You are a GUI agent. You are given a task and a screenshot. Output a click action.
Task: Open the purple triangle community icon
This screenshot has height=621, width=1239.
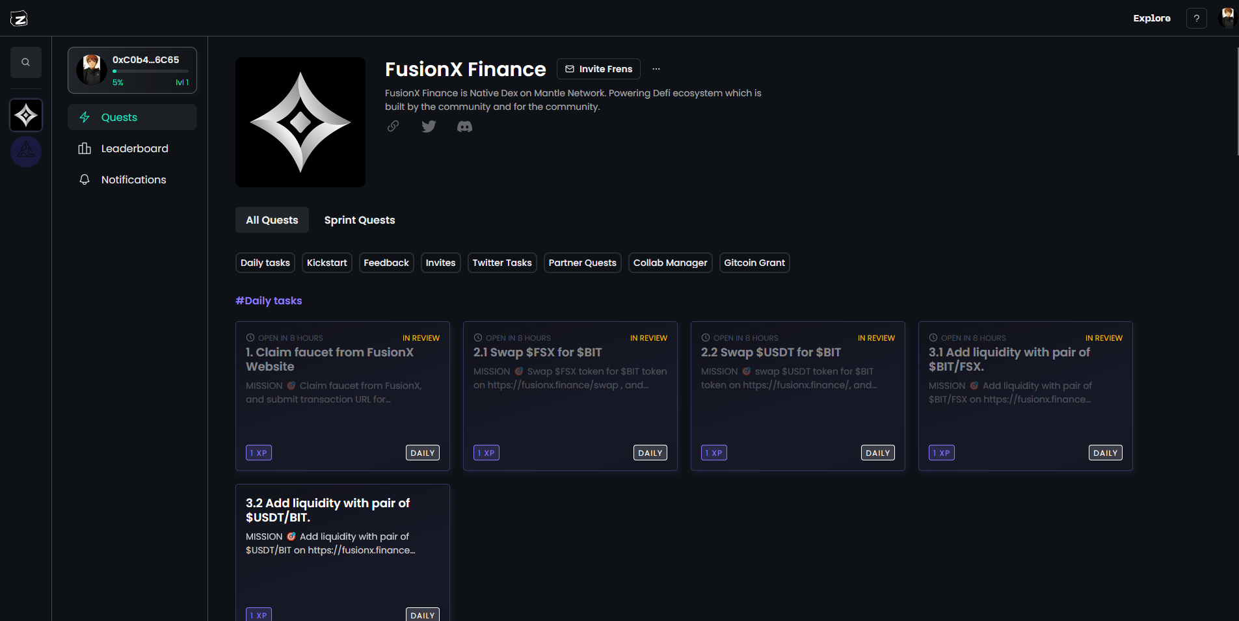[26, 152]
